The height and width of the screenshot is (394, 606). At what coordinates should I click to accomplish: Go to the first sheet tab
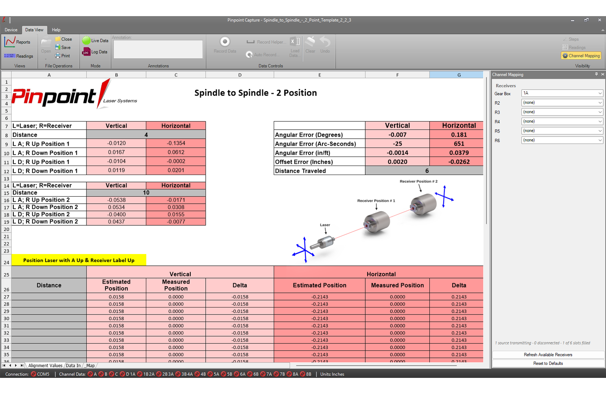tap(4, 366)
